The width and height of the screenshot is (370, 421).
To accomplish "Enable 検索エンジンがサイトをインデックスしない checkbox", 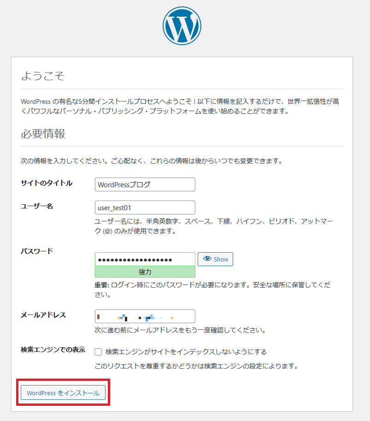I will click(98, 352).
